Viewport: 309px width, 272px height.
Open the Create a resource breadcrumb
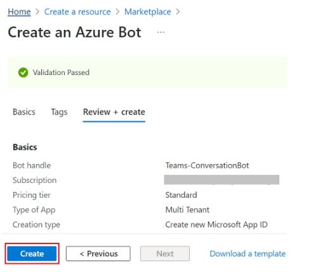pyautogui.click(x=77, y=11)
